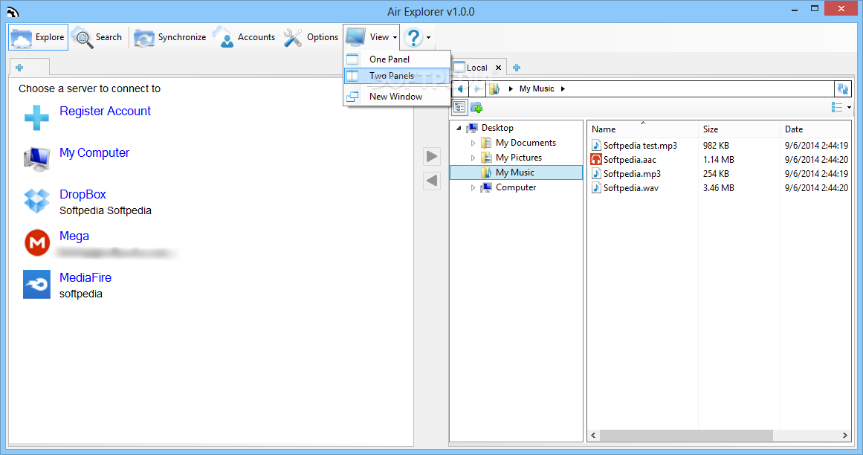Expand the Computer tree node
Viewport: 863px width, 455px height.
coord(473,187)
